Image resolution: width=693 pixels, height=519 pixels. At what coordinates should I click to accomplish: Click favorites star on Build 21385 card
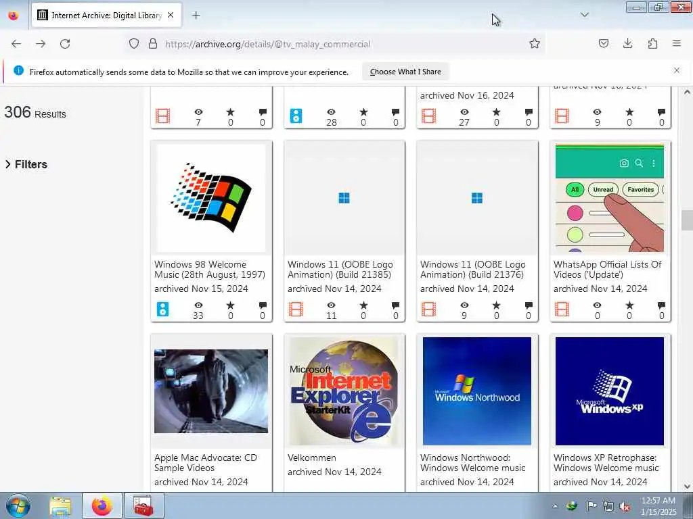pyautogui.click(x=363, y=305)
